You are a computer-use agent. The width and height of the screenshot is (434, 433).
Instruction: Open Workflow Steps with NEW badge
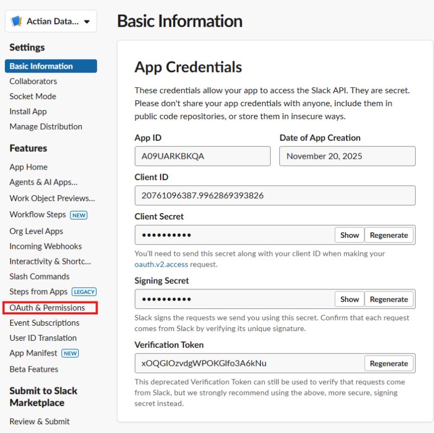click(38, 215)
